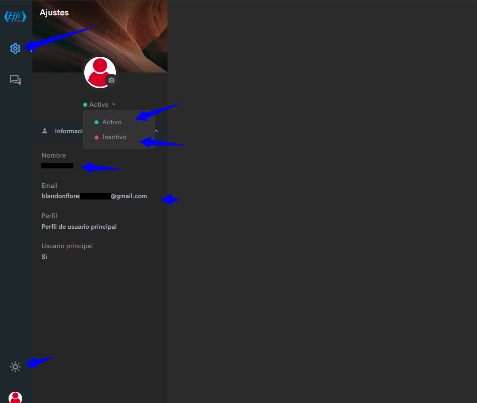Screen dimensions: 477x403
Task: Open user avatar at sidebar bottom
Action: (15, 397)
